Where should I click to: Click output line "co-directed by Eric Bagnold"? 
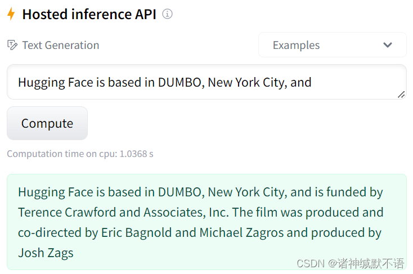[95, 232]
